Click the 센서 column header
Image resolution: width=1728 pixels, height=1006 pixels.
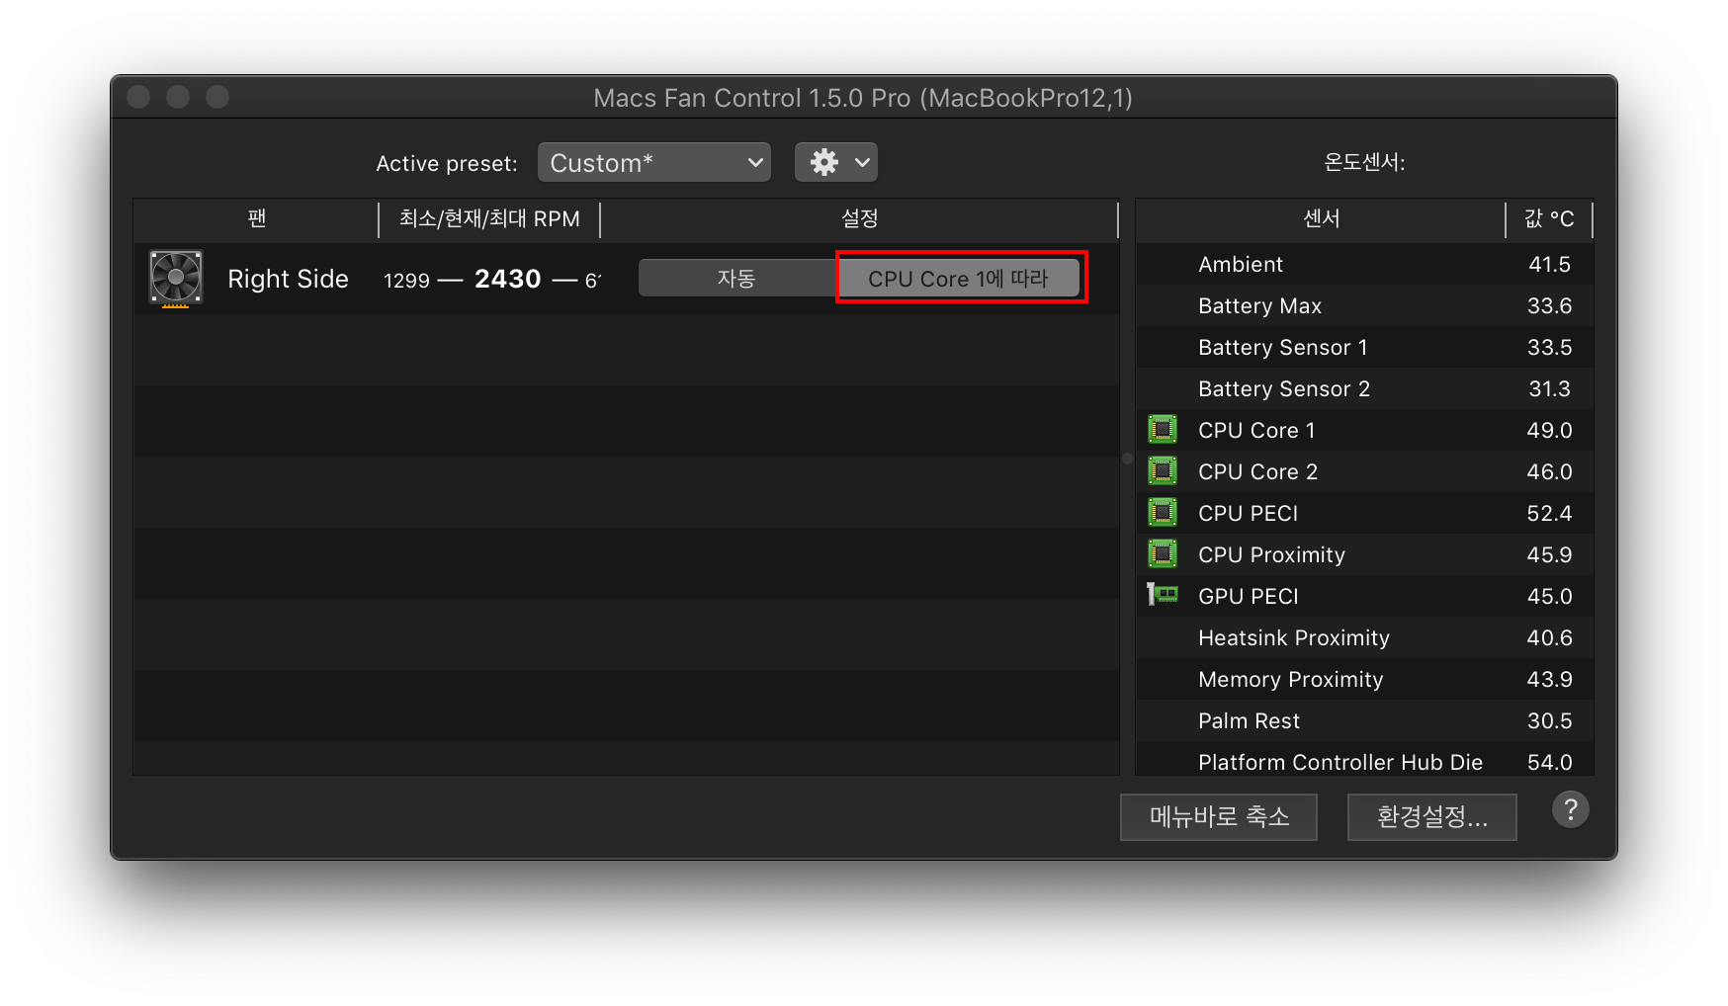[1321, 219]
